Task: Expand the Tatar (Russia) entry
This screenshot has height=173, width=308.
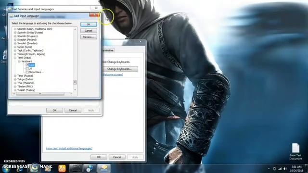Action: click(15, 76)
